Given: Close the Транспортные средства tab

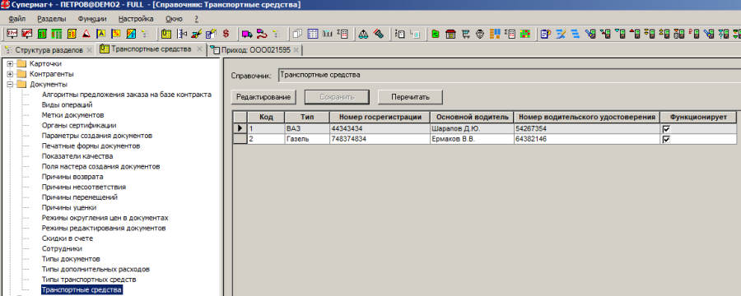Looking at the screenshot, I should [x=199, y=49].
